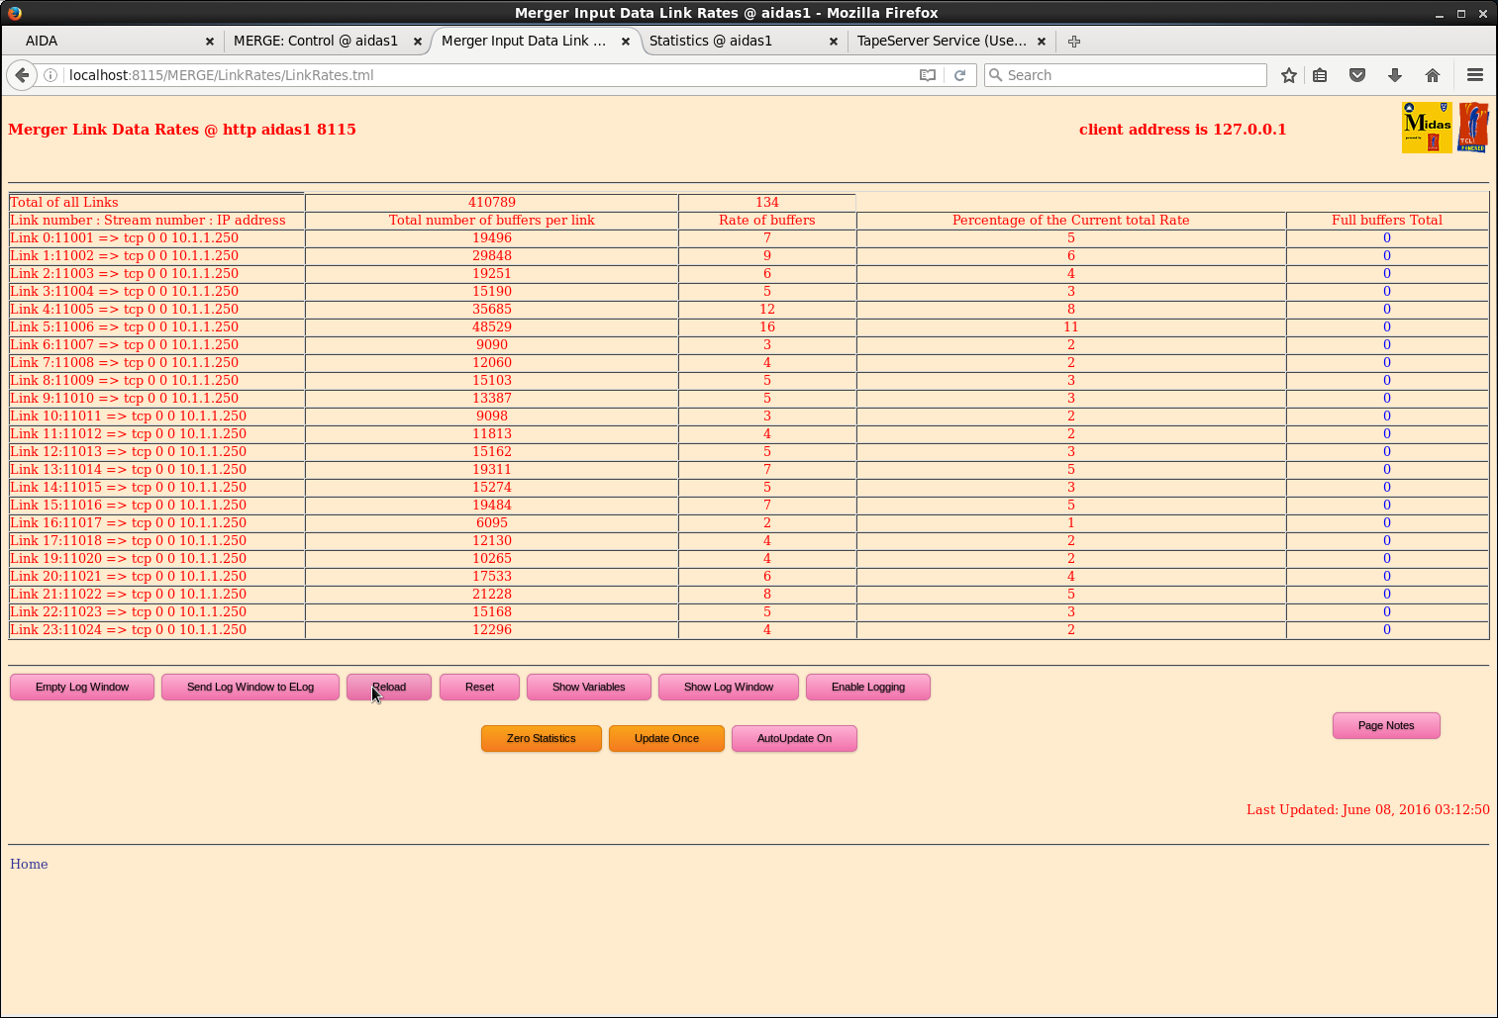The width and height of the screenshot is (1498, 1018).
Task: Switch to MERGE: Control @ aidas1 tab
Action: point(325,41)
